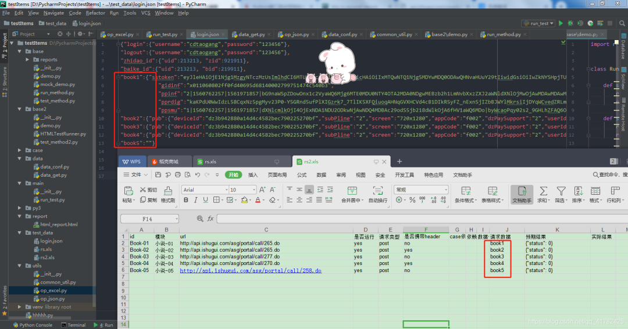Open hyperlink for call/258.do in row 6
The width and height of the screenshot is (628, 329).
(251, 270)
